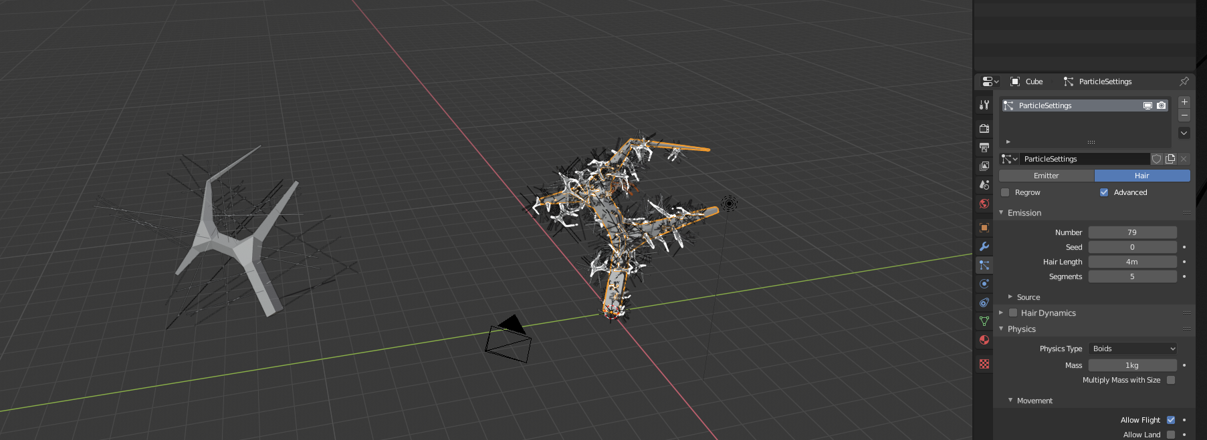This screenshot has width=1207, height=440.
Task: Click the Cube object icon in breadcrumb
Action: [1015, 81]
